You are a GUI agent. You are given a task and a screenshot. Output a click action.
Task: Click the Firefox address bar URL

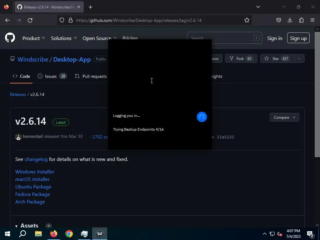coord(139,20)
